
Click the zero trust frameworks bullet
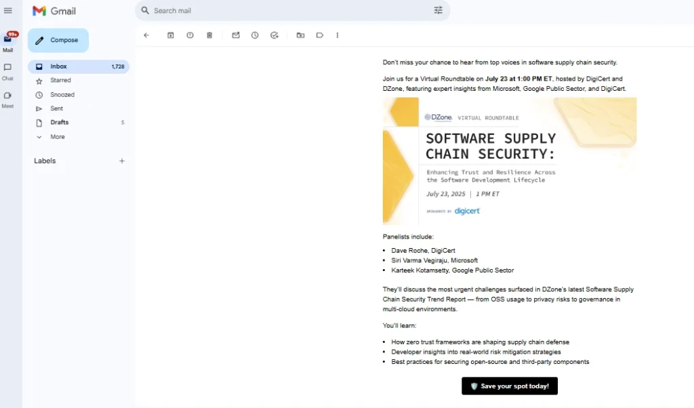481,342
